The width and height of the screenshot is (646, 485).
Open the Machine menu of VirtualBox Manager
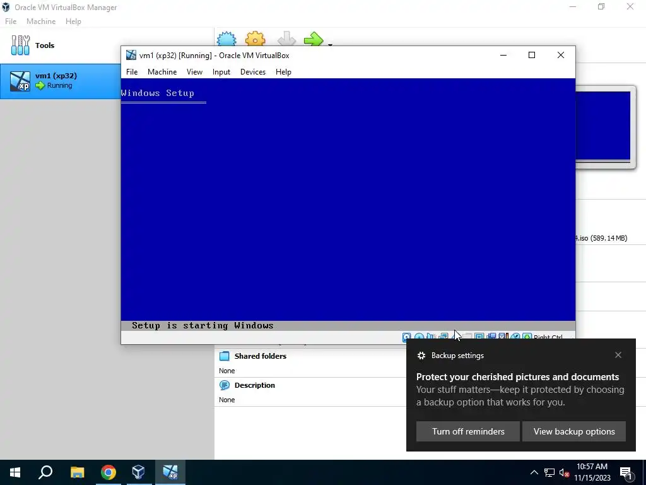pos(41,21)
